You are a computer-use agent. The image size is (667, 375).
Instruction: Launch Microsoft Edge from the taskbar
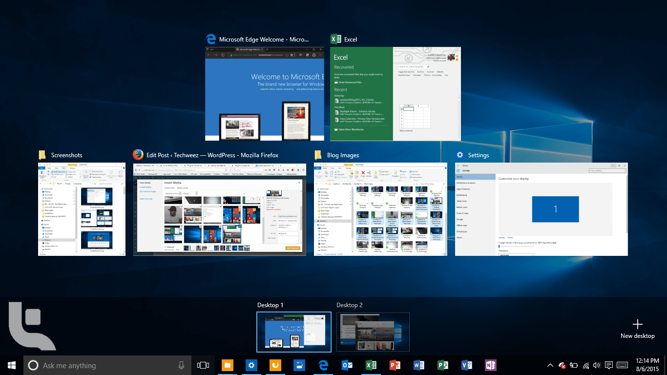click(323, 365)
